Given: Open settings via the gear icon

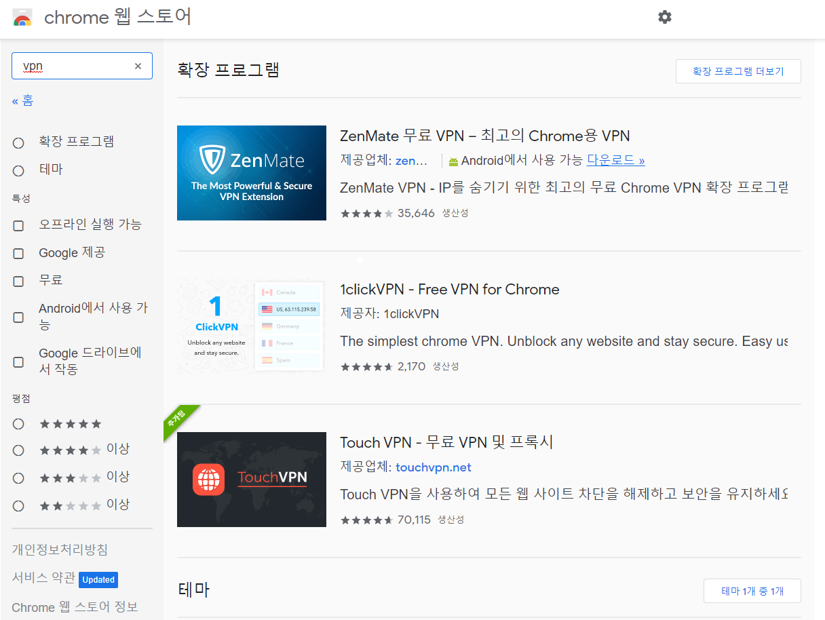Looking at the screenshot, I should [x=665, y=17].
